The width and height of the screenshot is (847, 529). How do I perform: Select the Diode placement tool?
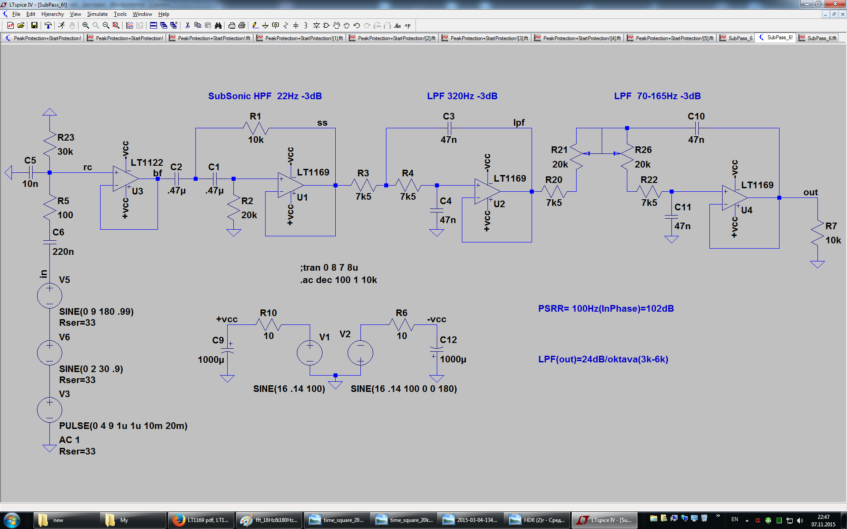click(x=316, y=26)
